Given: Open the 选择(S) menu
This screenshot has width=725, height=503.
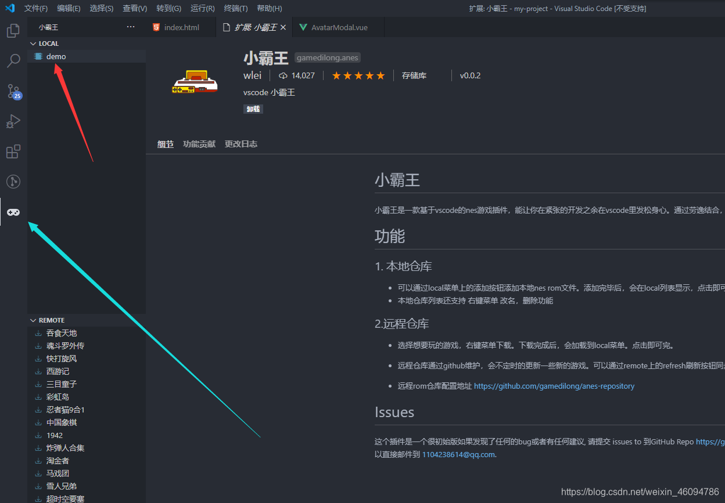Looking at the screenshot, I should tap(102, 8).
